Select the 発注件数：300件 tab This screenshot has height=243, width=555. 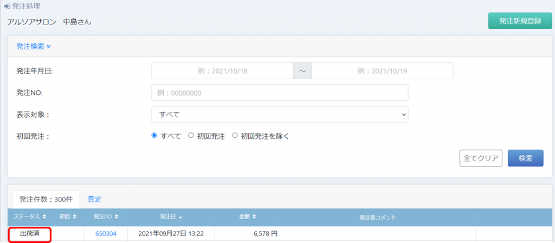[x=46, y=199]
